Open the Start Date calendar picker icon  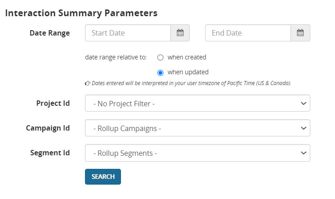[x=180, y=33]
